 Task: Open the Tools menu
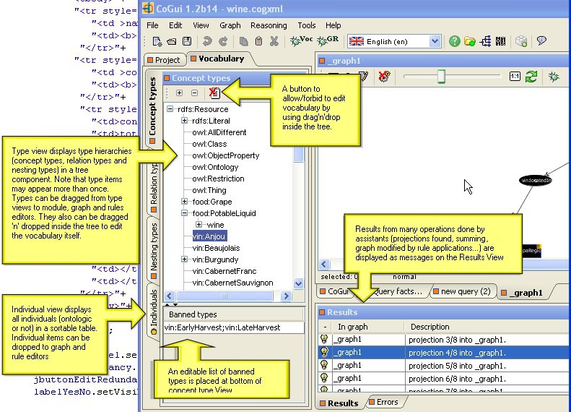307,25
